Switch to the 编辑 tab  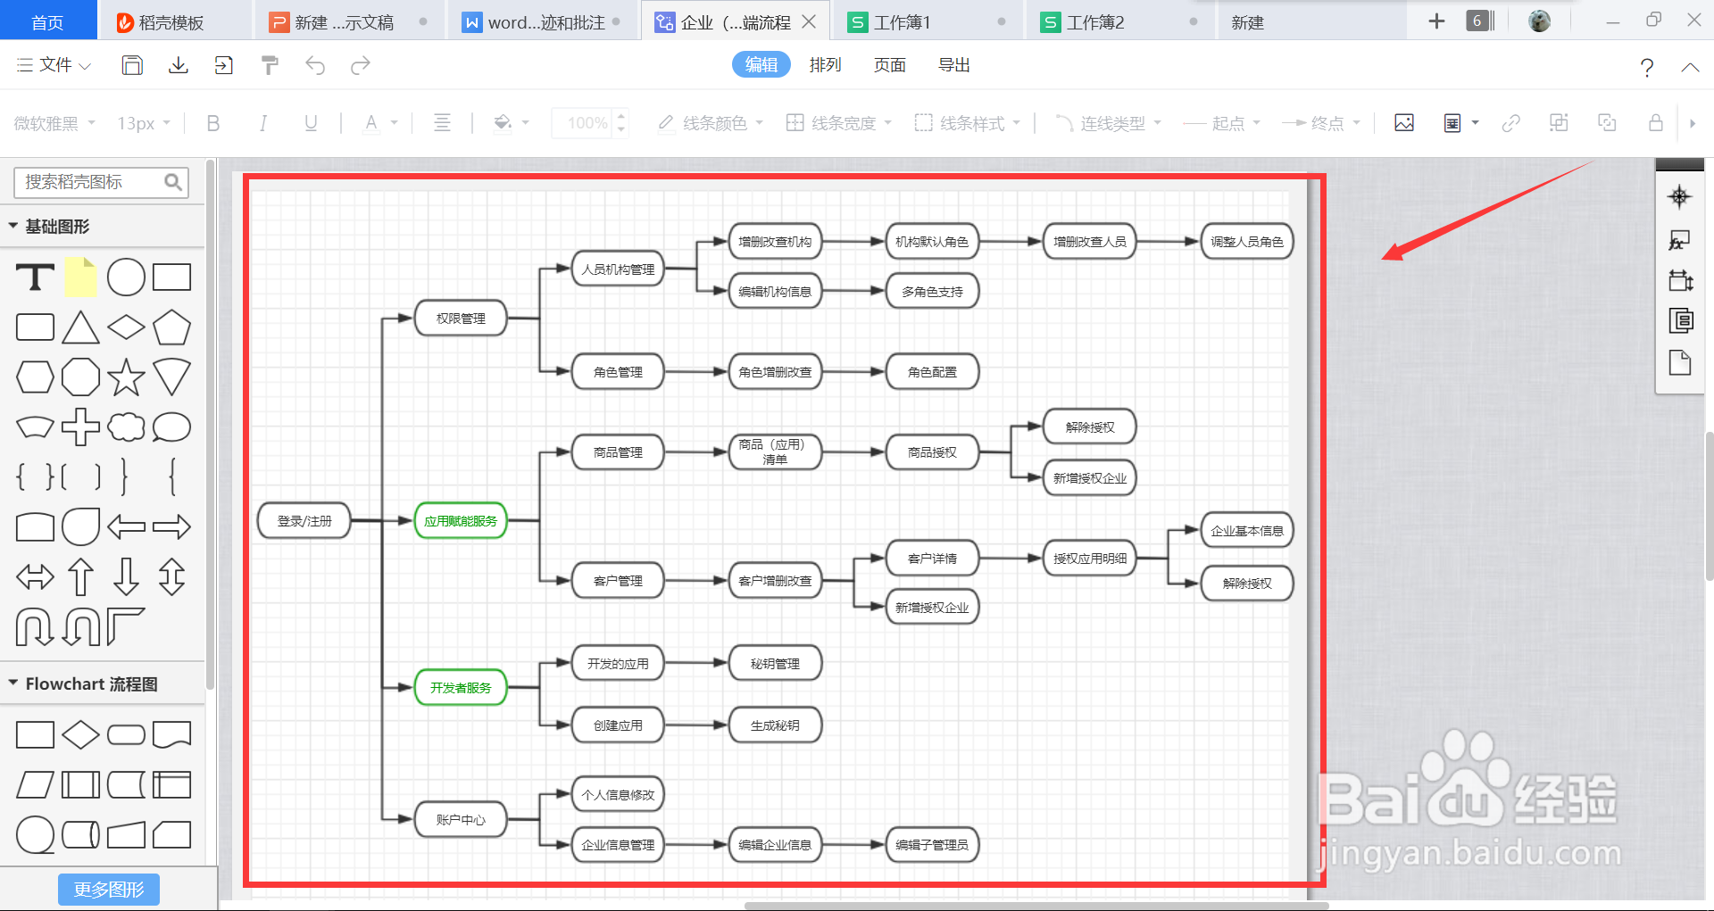[761, 64]
